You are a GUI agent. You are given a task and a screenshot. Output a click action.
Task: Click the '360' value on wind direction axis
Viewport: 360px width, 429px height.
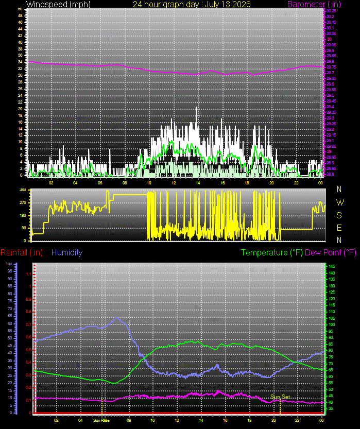(23, 190)
